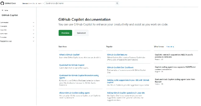Click the GitHub Octocat logo icon

coord(2,3)
